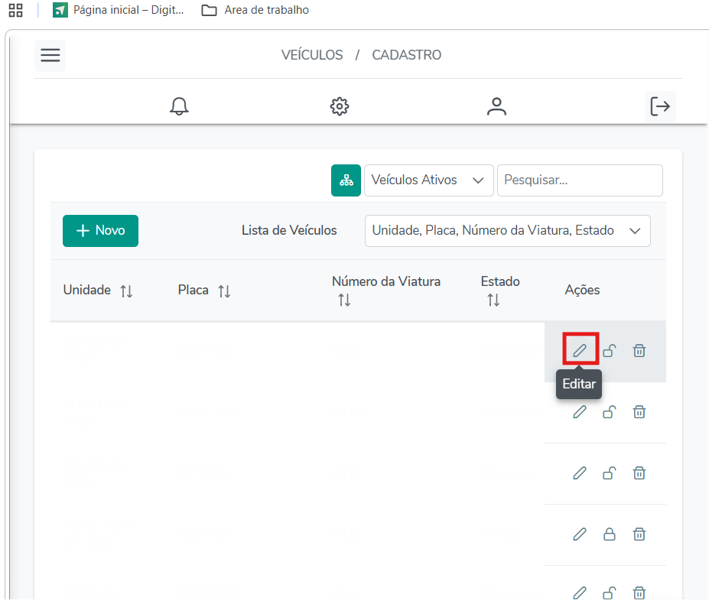Open the Area de trabalho bookmark folder
The height and width of the screenshot is (601, 709).
point(255,11)
